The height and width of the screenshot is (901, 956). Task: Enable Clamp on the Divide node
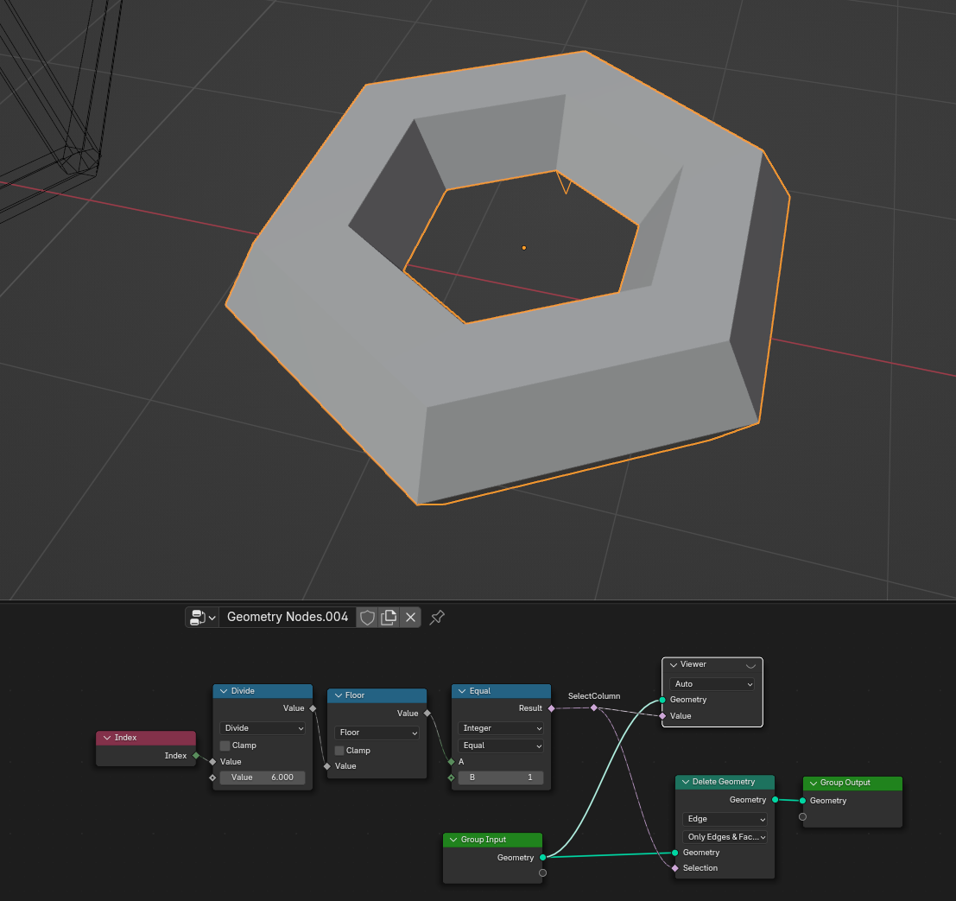(x=225, y=746)
